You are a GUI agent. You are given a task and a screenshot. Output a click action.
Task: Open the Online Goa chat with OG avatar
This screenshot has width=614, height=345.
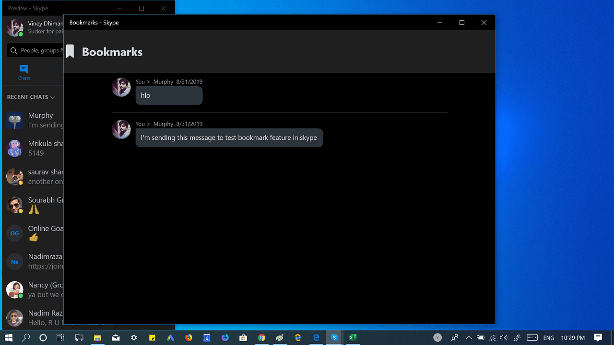[33, 233]
